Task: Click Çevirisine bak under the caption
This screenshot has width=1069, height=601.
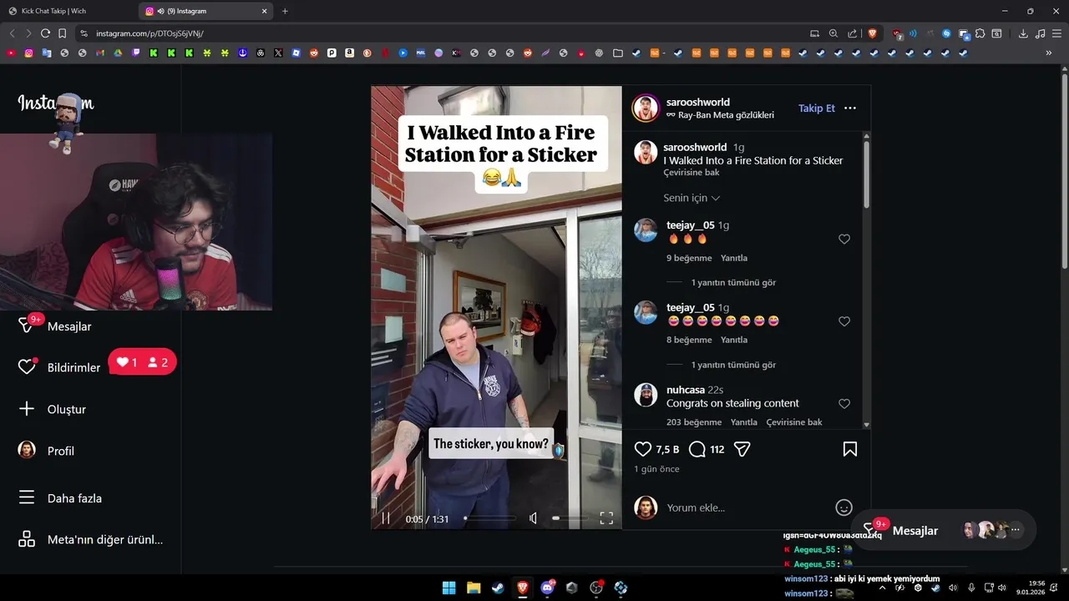Action: [692, 173]
